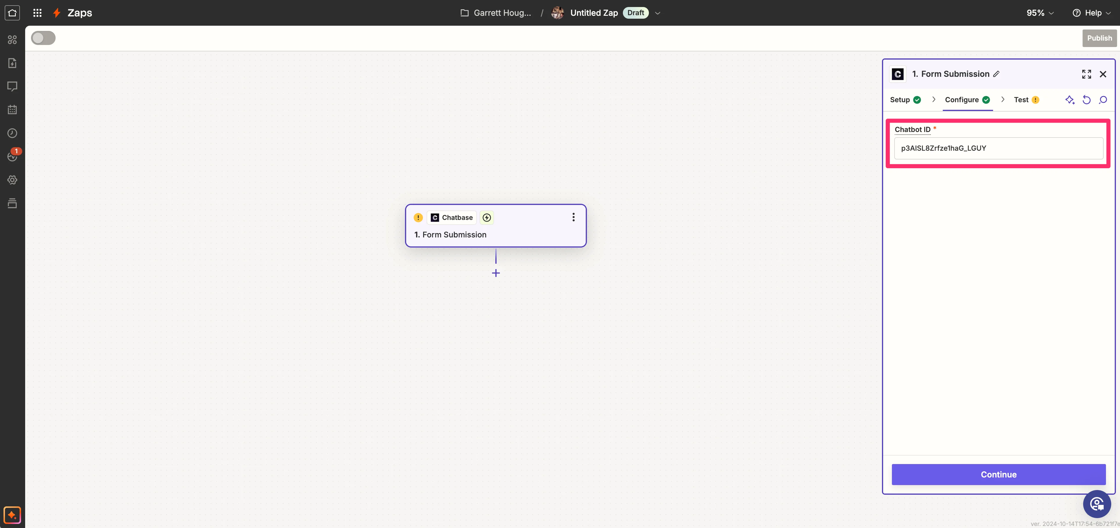Open the Untitled Zap Draft dropdown chevron

658,13
